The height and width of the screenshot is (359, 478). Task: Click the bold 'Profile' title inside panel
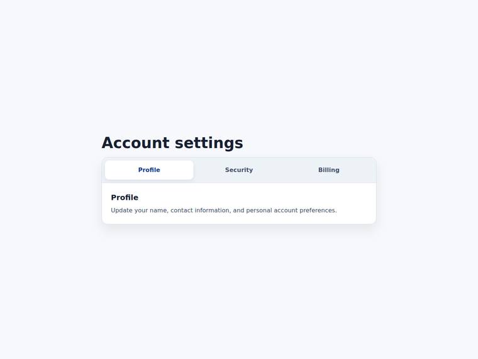(x=125, y=198)
